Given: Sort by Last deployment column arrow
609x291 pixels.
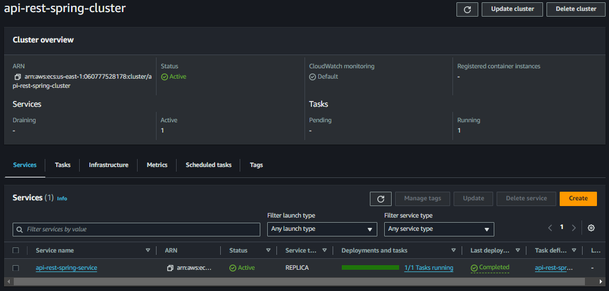Looking at the screenshot, I should (x=517, y=251).
